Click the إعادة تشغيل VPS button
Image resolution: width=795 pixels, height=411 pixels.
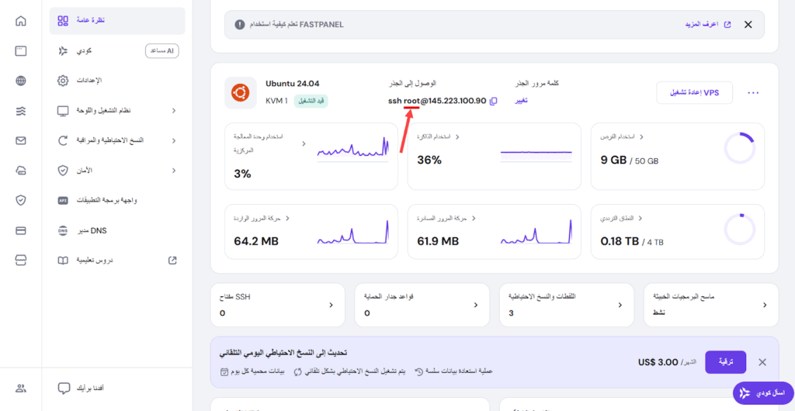(x=695, y=93)
